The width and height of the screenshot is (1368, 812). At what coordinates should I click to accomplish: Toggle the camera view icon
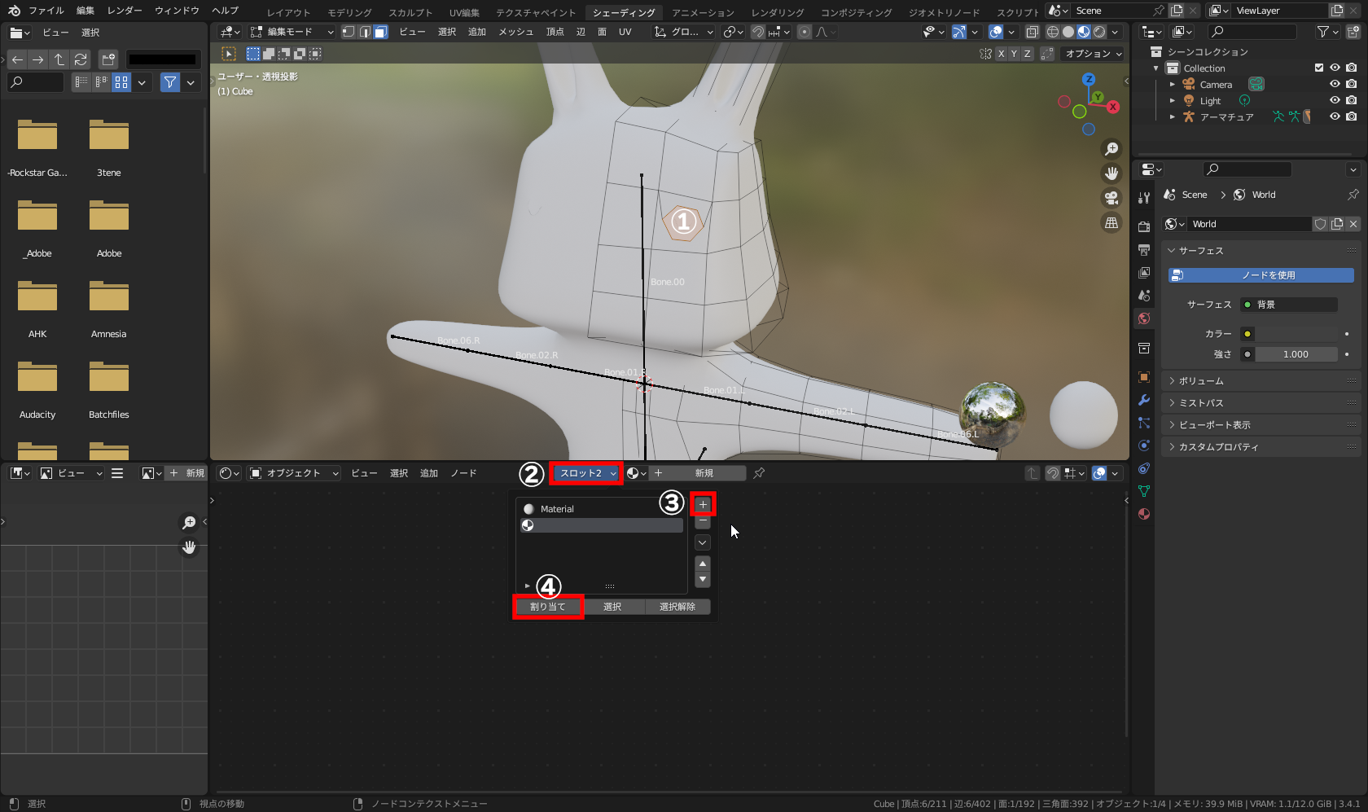(1111, 198)
